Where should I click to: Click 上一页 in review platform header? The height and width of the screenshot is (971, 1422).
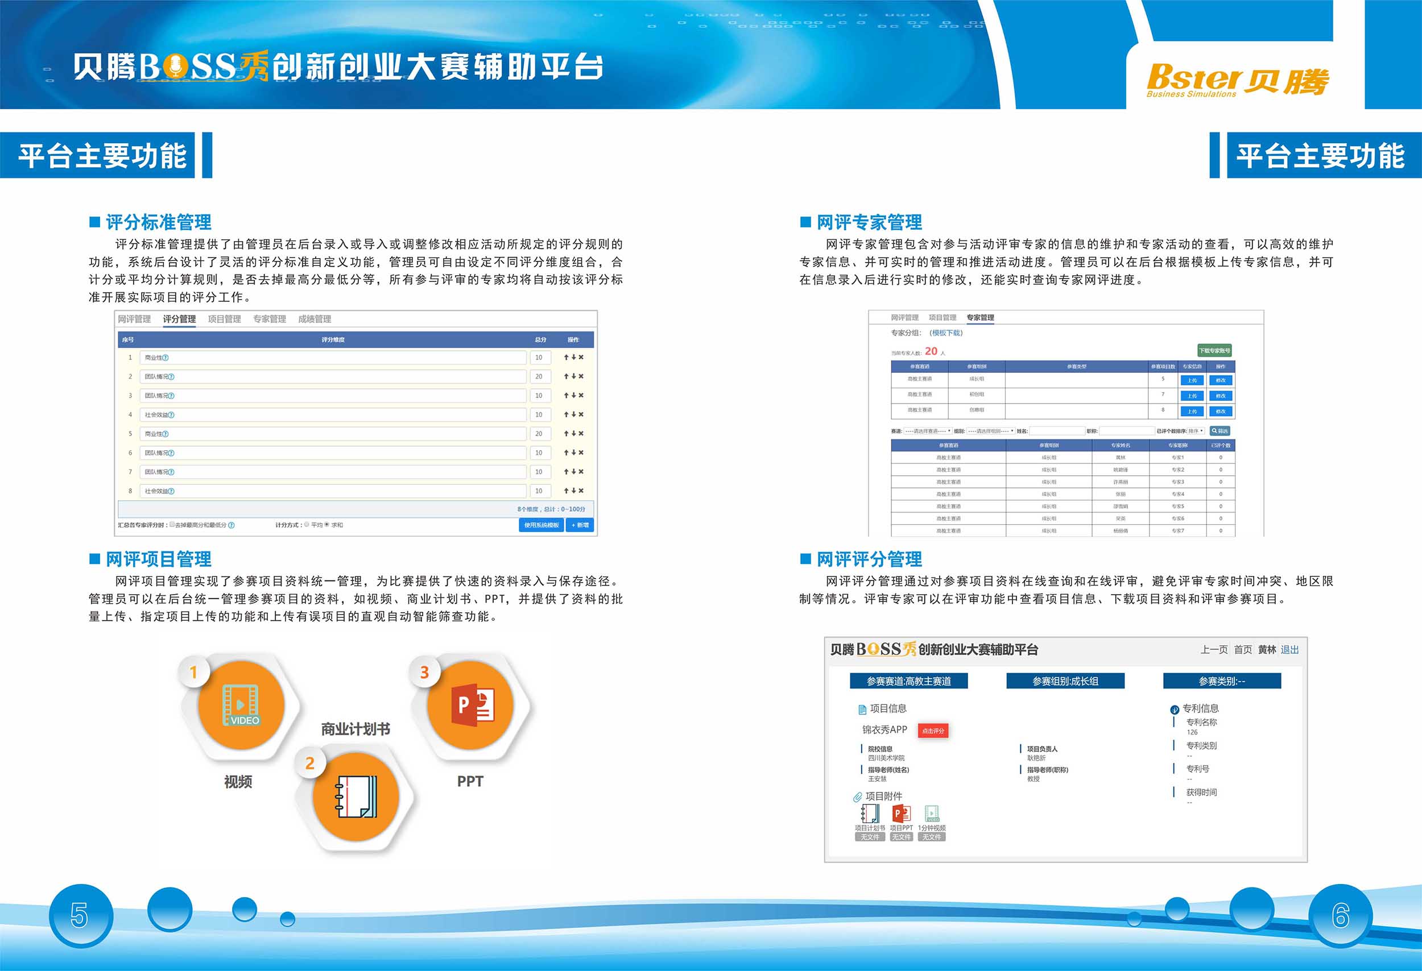(1214, 650)
